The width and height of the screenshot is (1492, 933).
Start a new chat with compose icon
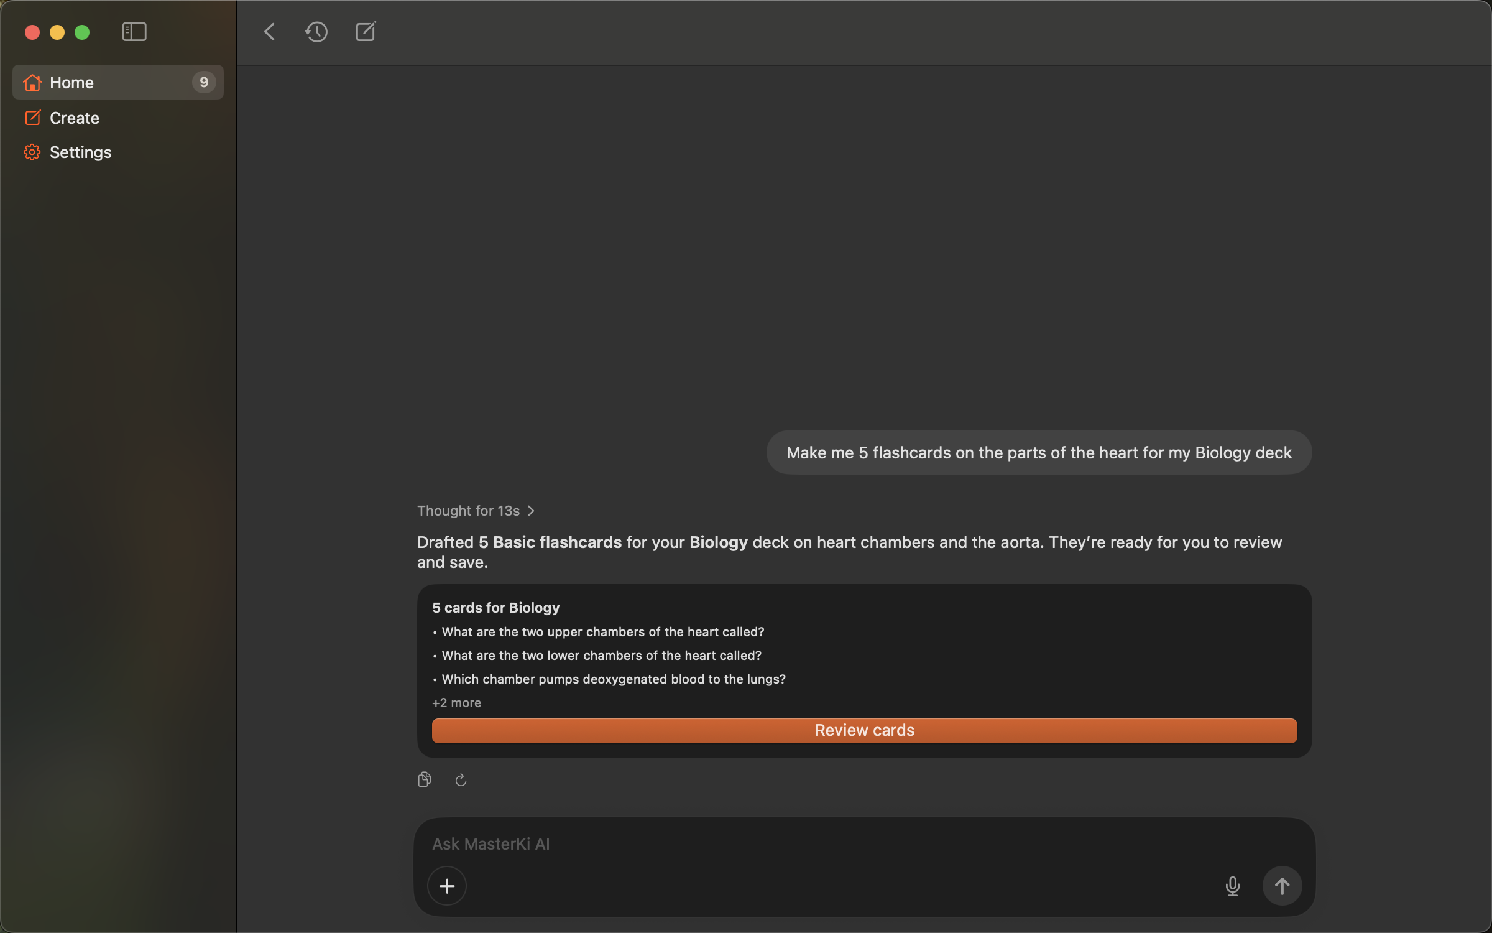(x=366, y=32)
